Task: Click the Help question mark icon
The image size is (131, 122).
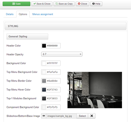Action: 93,4
